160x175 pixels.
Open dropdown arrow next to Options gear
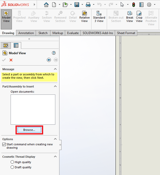pyautogui.click(x=155, y=5)
